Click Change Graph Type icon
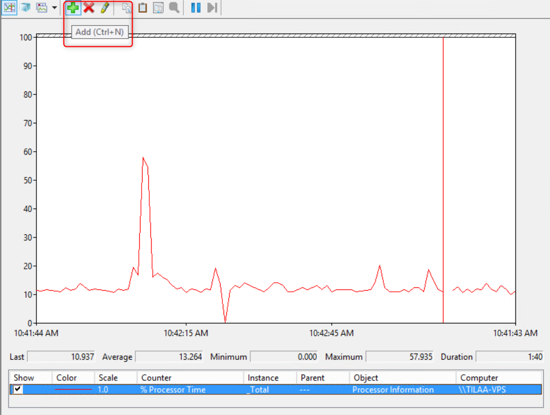This screenshot has width=550, height=415. 42,8
